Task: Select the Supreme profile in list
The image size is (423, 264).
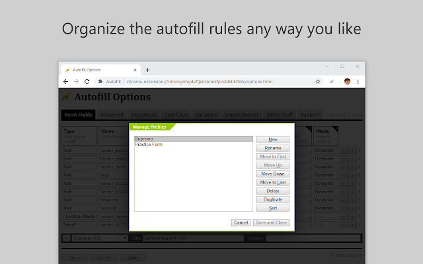Action: tap(194, 139)
